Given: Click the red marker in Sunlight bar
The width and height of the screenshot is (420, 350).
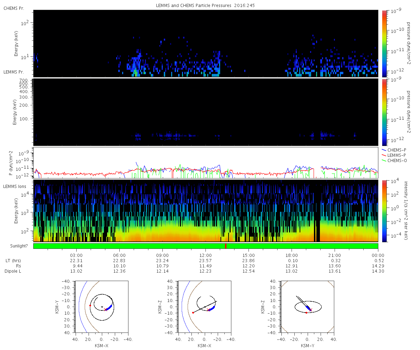Looking at the screenshot, I should [x=226, y=246].
